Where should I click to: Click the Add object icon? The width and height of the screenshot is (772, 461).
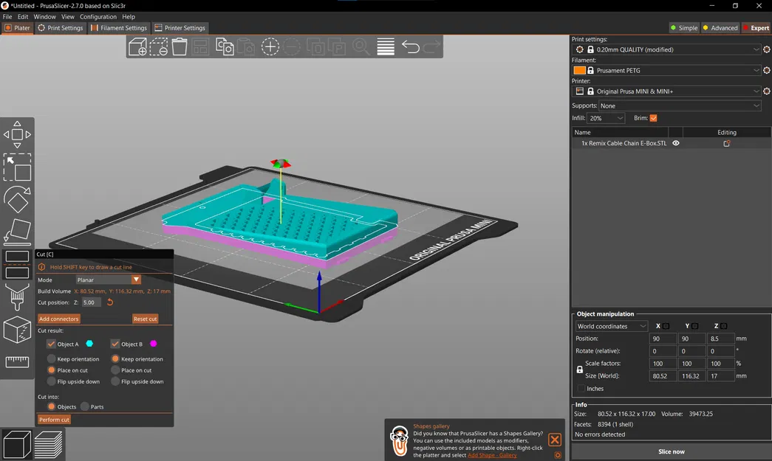(137, 46)
